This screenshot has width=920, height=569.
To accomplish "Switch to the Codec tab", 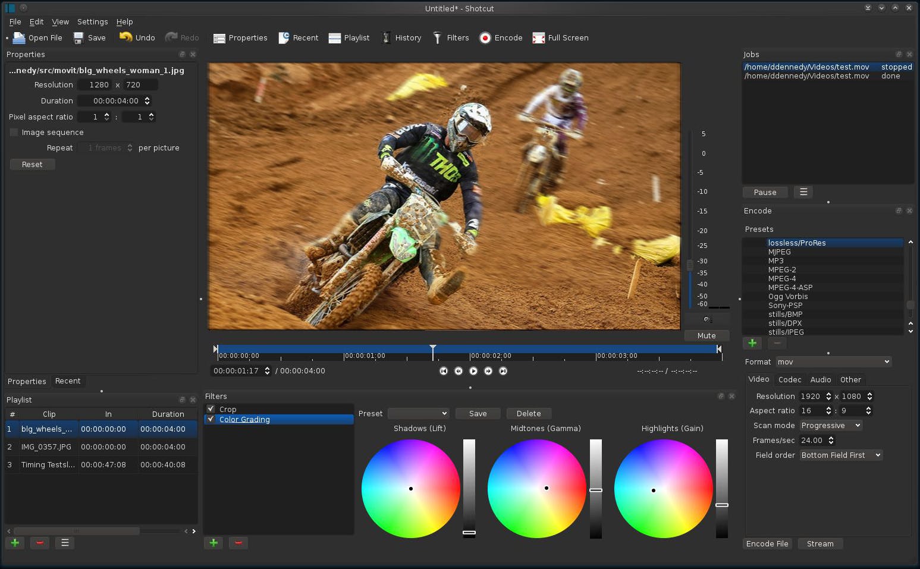I will [x=789, y=380].
